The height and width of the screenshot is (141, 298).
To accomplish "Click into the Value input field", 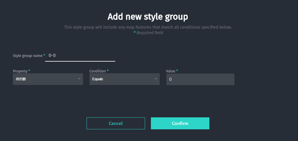I will [x=200, y=79].
